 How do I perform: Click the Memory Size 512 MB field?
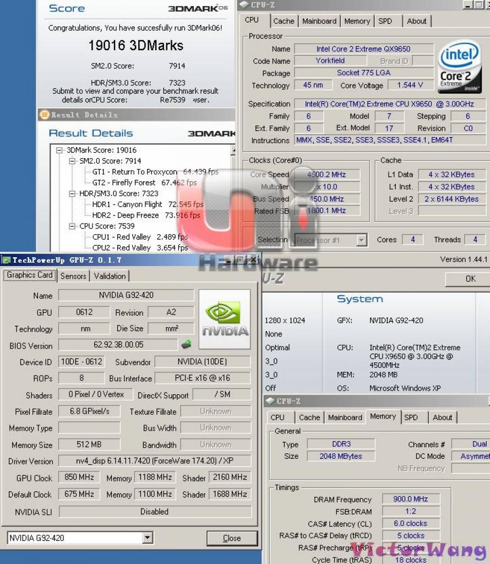coord(89,444)
